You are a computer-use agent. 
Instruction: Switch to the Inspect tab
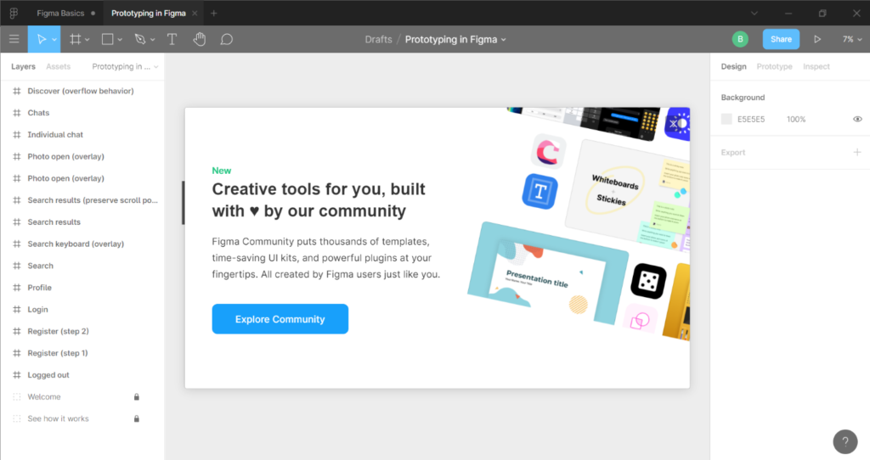click(816, 66)
